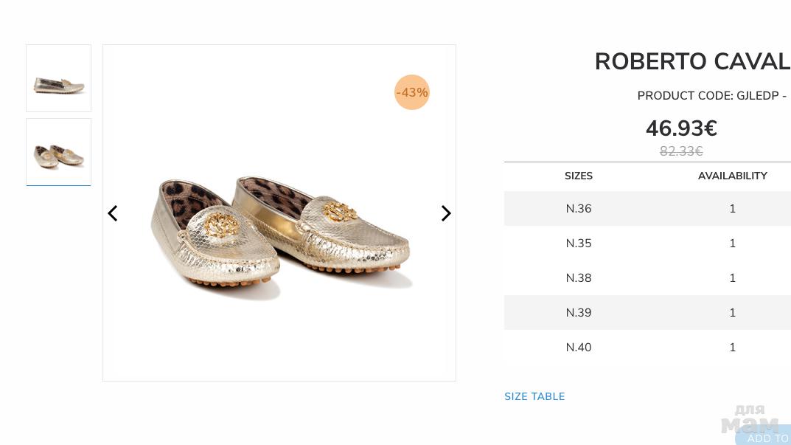Open the SIZE TABLE link
Screen dimensions: 791x445
point(534,396)
